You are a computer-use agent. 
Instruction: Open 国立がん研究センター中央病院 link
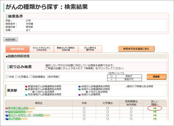tap(26, 115)
